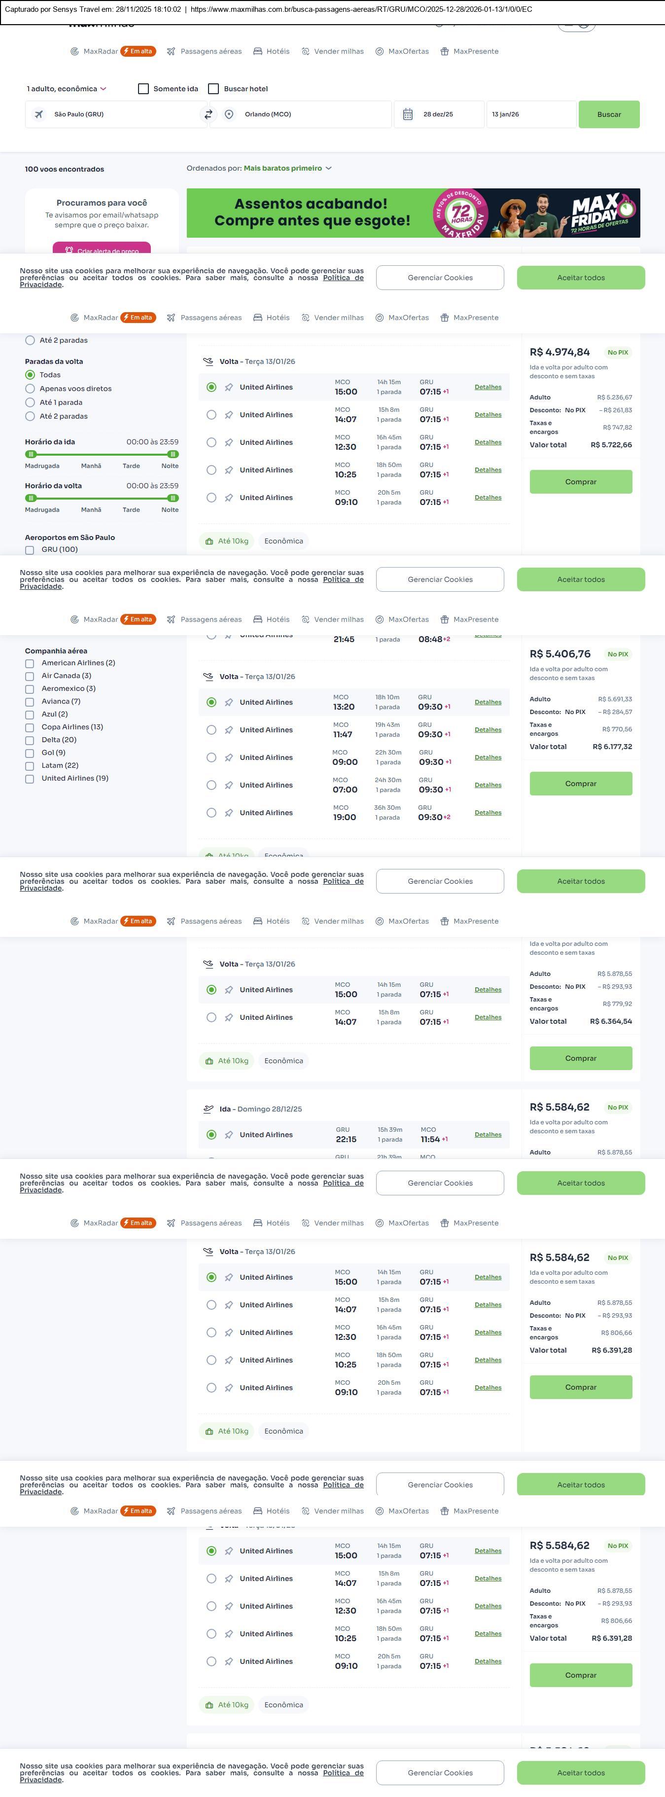Open the 13 jan/26 return date picker
Viewport: 665px width, 1797px height.
pos(530,114)
